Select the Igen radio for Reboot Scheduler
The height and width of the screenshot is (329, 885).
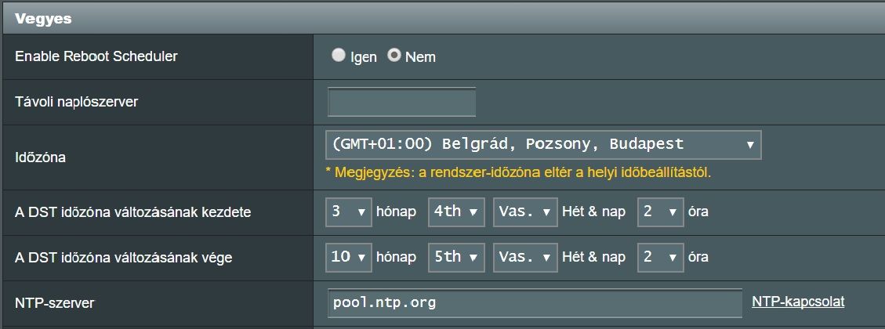pos(338,56)
